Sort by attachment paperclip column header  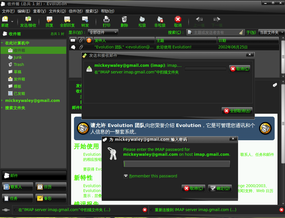pyautogui.click(x=81, y=40)
